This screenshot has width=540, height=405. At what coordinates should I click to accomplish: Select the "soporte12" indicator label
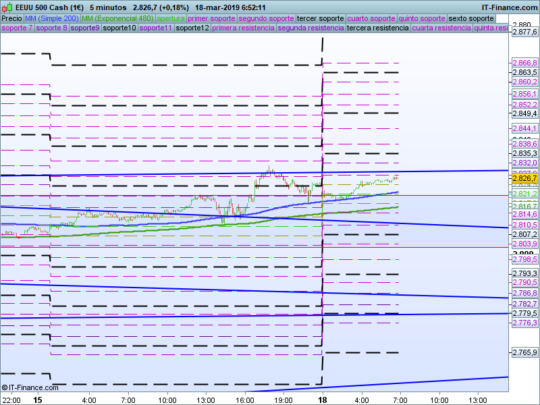tap(191, 28)
